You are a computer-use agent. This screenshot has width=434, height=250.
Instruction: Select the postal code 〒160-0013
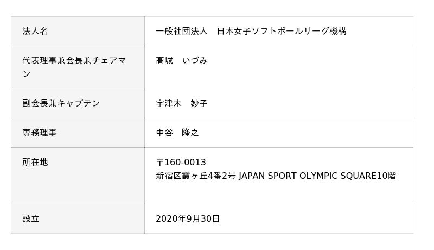(181, 162)
